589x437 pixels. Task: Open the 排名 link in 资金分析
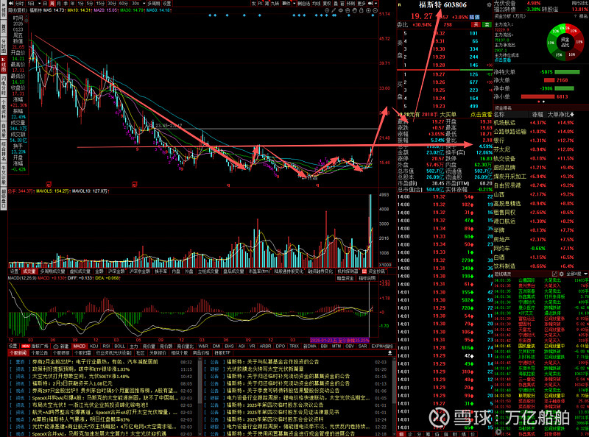click(582, 16)
